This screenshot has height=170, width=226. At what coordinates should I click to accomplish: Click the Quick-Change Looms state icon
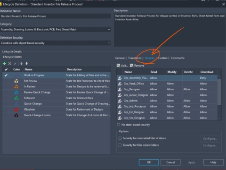(16, 115)
